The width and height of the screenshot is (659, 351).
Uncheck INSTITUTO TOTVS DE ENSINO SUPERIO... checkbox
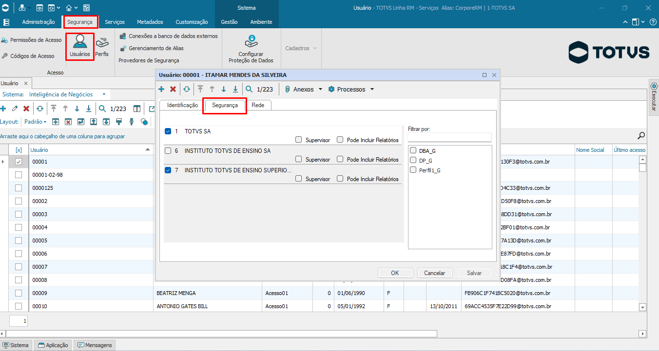coord(168,170)
